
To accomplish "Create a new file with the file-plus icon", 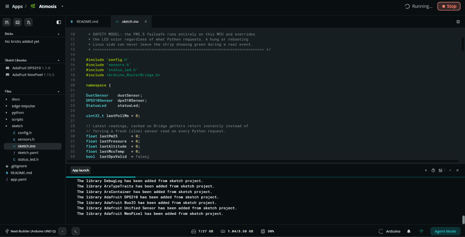I will tap(28, 22).
